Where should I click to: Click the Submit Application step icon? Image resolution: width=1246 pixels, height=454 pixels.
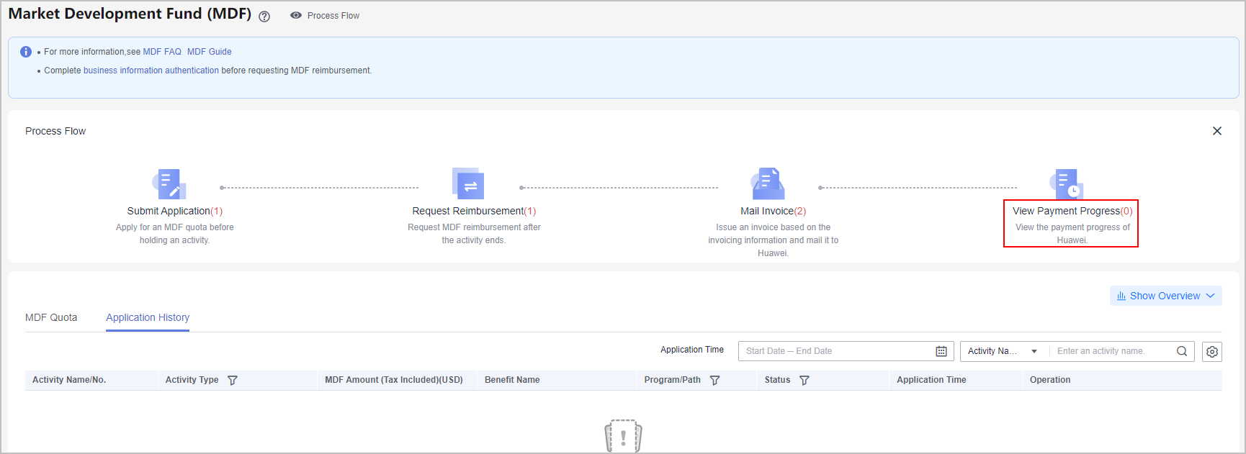[x=170, y=184]
